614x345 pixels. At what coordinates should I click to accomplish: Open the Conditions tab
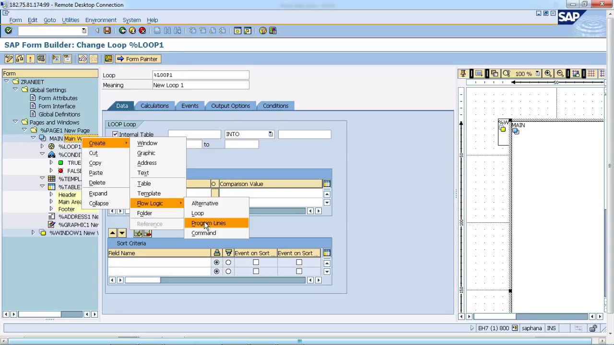click(275, 106)
